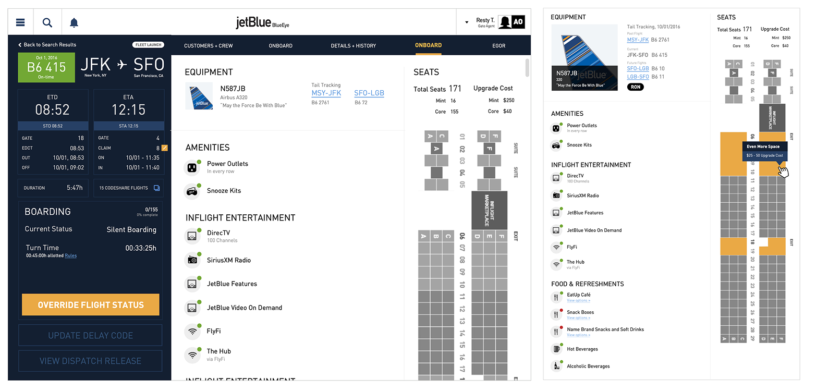This screenshot has height=391, width=816.
Task: Click the Snack Boxes fork-and-knife icon
Action: 557,314
